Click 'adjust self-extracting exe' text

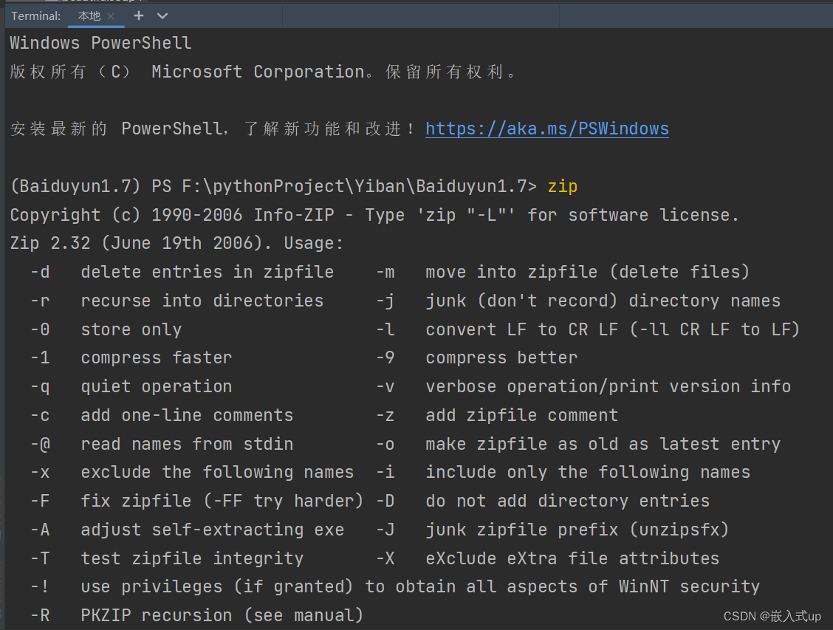[x=213, y=530]
